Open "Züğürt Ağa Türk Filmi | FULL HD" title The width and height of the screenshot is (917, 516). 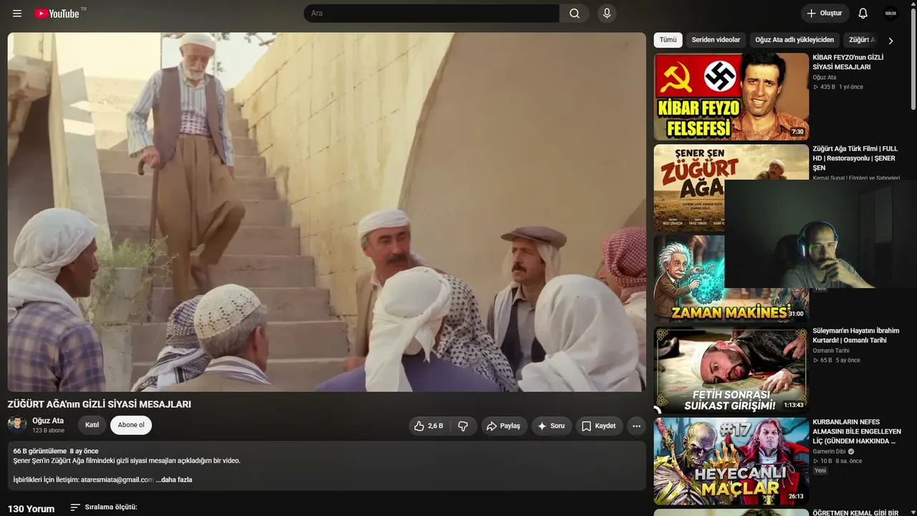click(855, 158)
